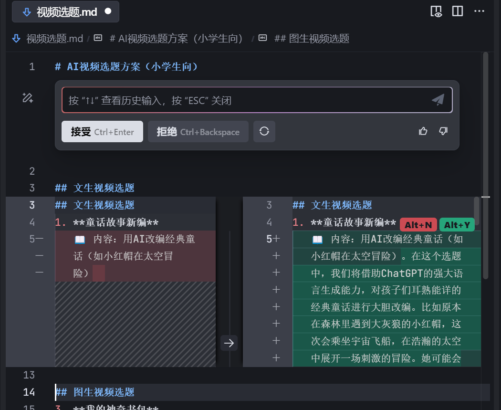Click the added line '中，我们将借助ChatGPT的强大语'

(386, 273)
